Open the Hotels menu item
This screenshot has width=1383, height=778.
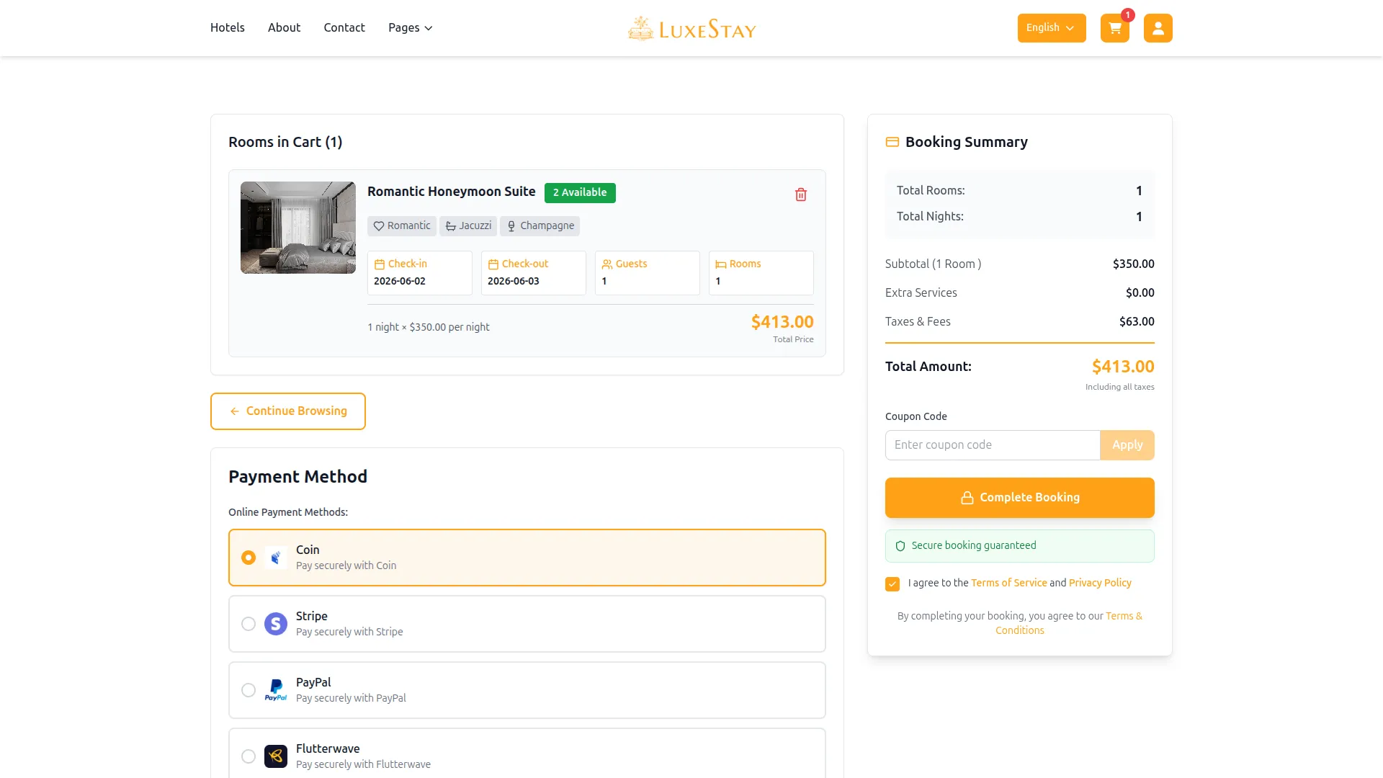[228, 27]
